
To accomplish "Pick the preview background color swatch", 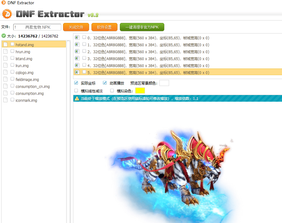I will pyautogui.click(x=164, y=83).
